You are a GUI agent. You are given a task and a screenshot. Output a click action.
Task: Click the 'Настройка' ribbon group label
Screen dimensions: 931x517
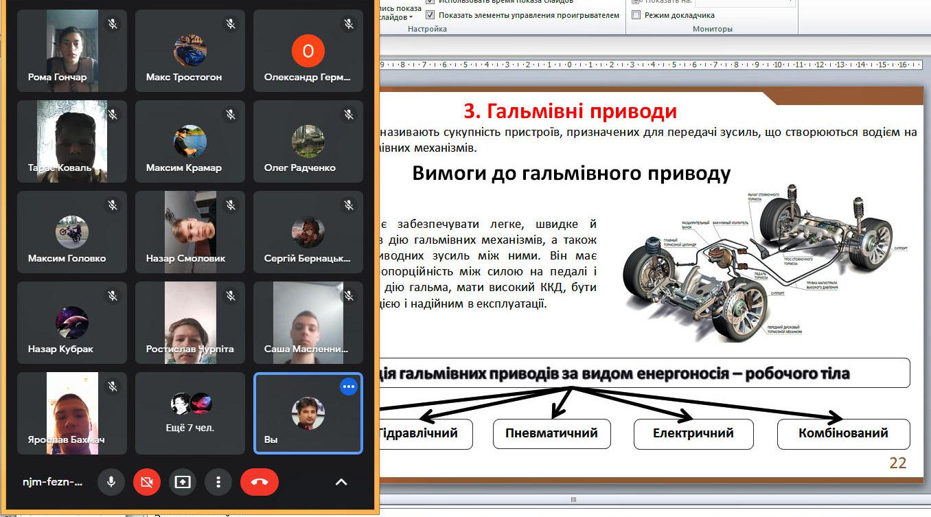click(427, 29)
